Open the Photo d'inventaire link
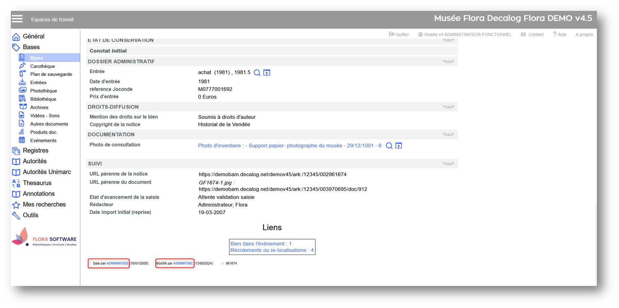 [x=290, y=146]
